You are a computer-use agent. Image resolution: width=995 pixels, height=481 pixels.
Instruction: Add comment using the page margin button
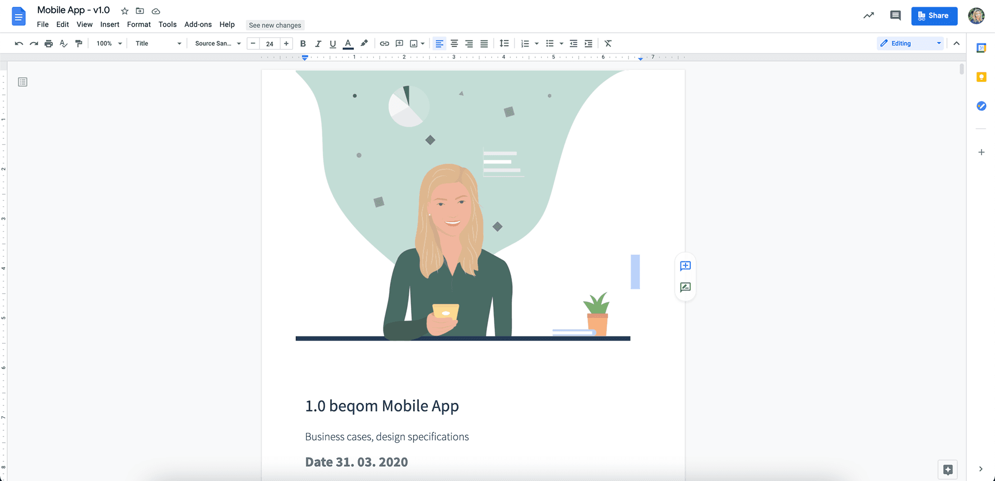685,266
